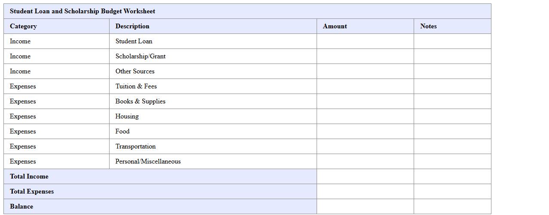Click the Transportation description cell

pos(213,146)
